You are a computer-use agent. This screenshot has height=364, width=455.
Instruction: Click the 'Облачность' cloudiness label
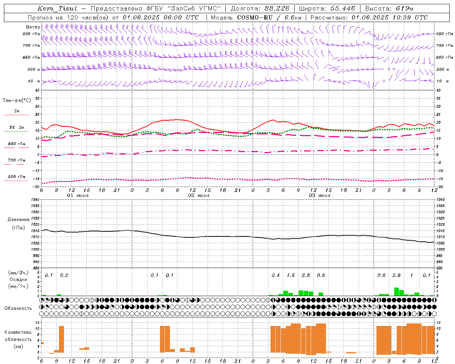click(x=18, y=308)
